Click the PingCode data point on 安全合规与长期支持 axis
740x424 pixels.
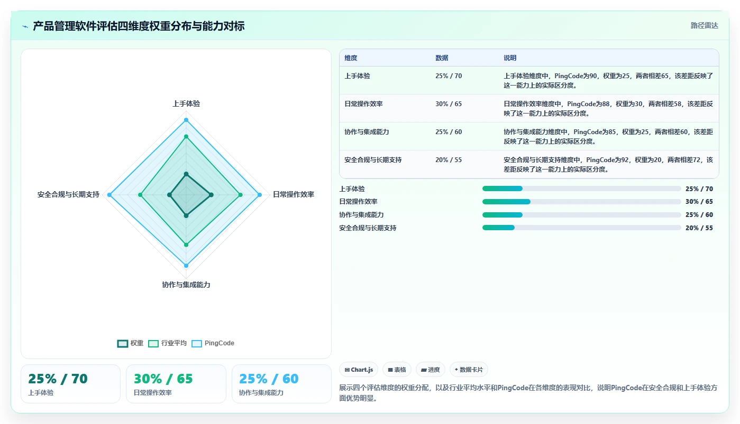pyautogui.click(x=109, y=195)
